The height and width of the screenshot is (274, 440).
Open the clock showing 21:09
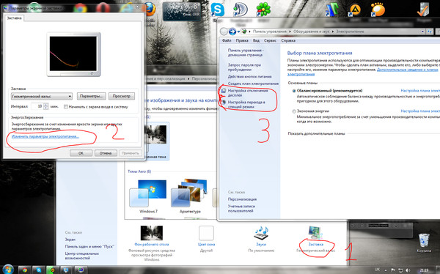424,270
